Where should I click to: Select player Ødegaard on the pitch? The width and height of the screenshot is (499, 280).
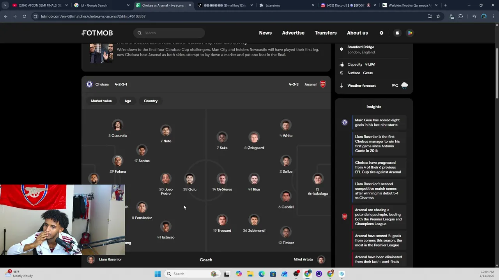click(254, 141)
